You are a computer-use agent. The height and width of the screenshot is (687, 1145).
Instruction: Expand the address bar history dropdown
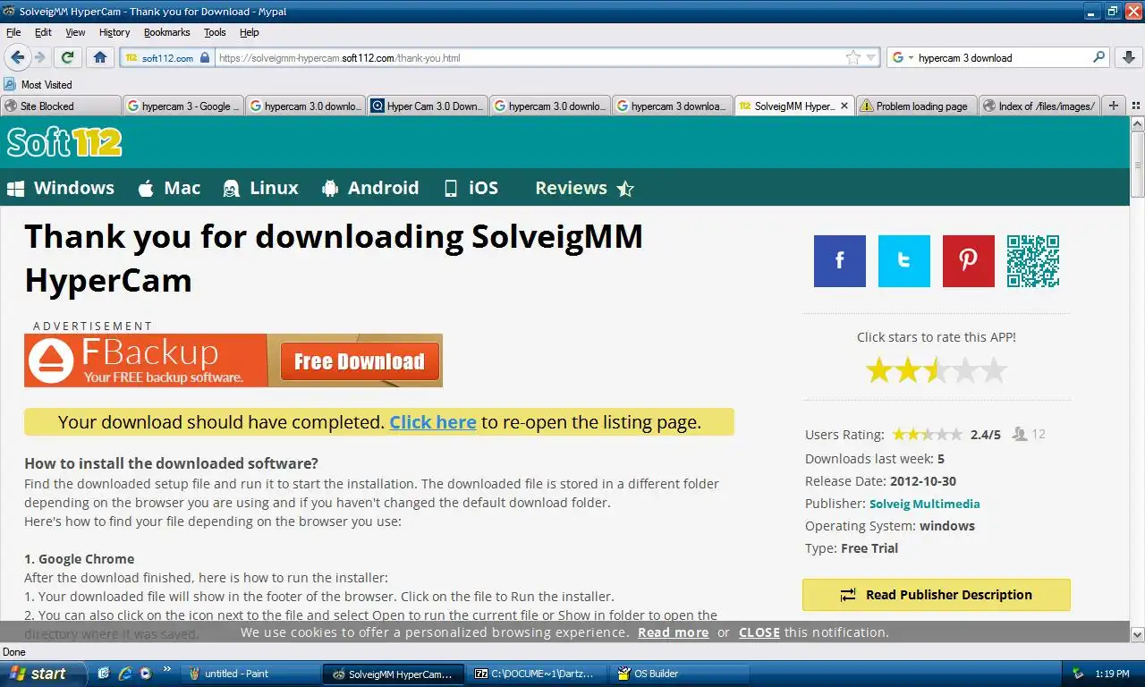[872, 57]
